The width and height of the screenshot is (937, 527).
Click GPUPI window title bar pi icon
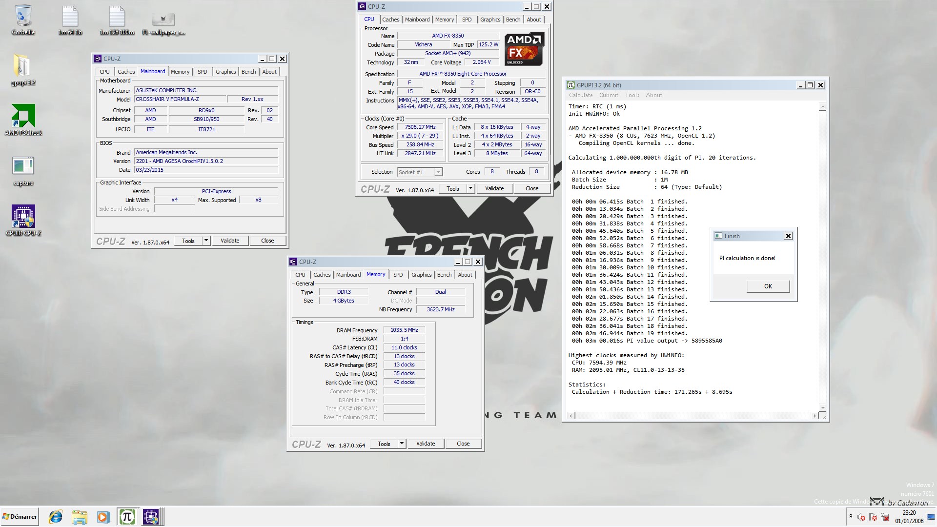570,85
